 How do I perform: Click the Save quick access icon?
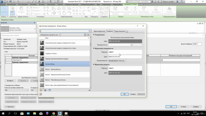coord(11,2)
